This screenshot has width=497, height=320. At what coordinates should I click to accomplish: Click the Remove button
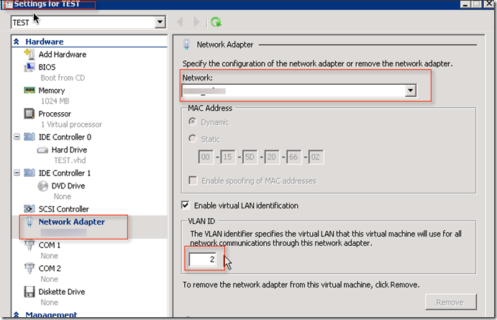450,302
